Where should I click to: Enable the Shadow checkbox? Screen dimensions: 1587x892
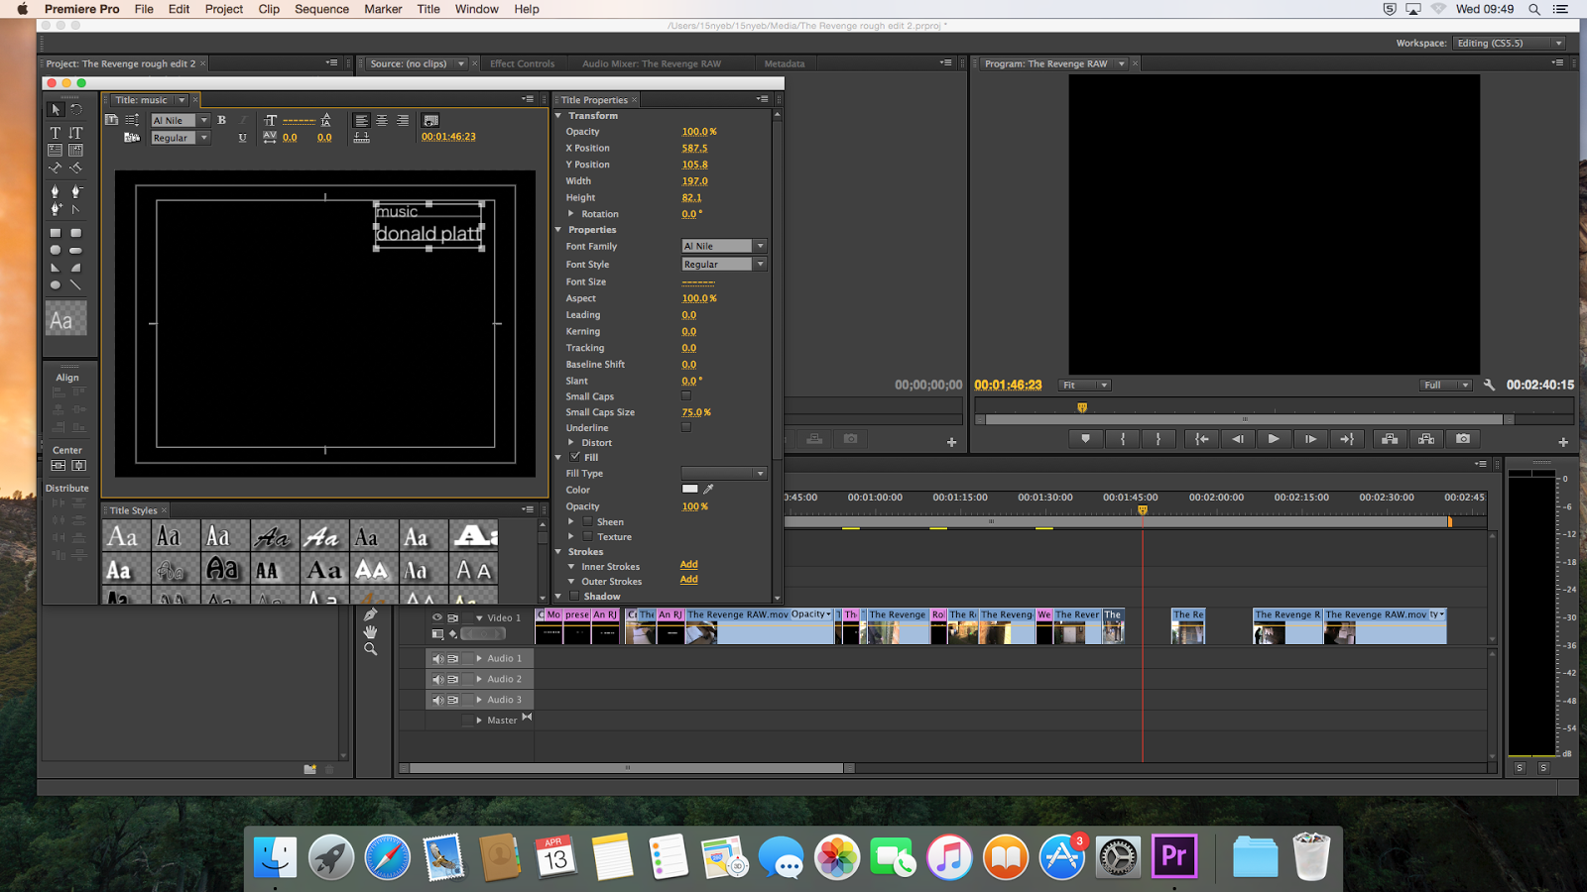[573, 596]
